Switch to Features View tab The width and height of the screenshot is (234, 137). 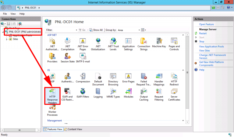pyautogui.click(x=53, y=129)
